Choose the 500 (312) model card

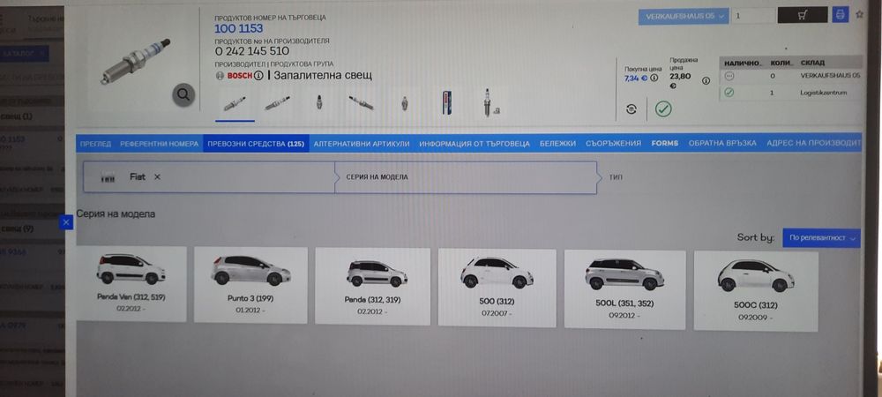497,288
